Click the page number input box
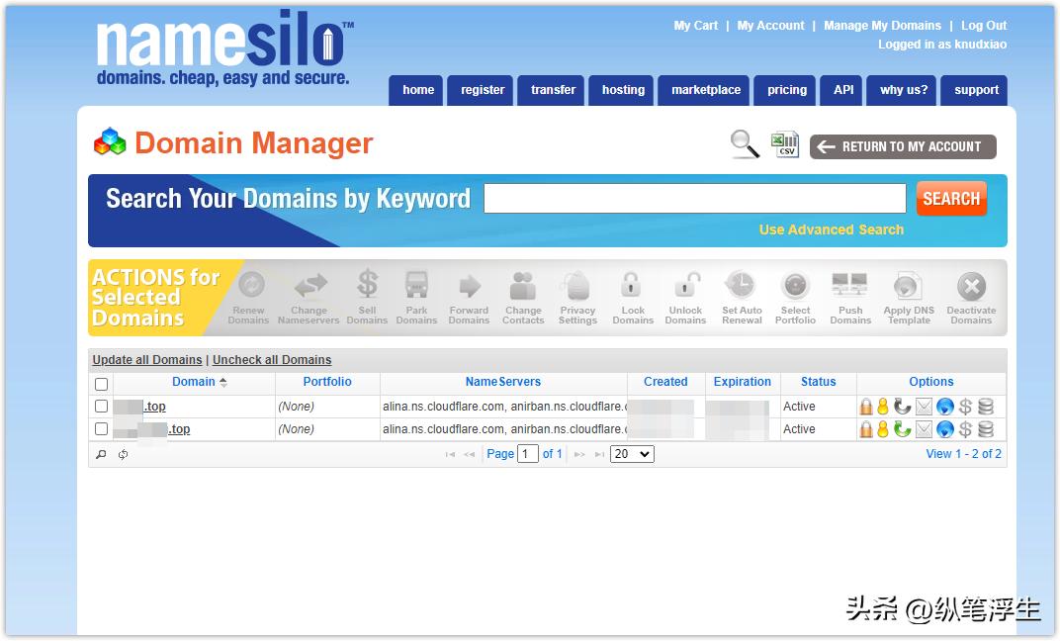This screenshot has width=1060, height=641. click(x=527, y=454)
